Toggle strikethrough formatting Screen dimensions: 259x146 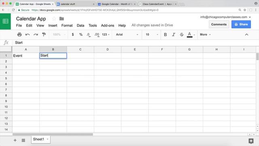(x=182, y=34)
